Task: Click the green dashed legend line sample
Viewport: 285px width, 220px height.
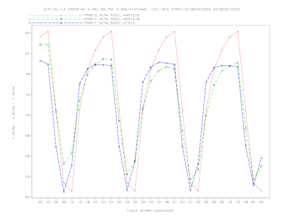Action: (56, 19)
